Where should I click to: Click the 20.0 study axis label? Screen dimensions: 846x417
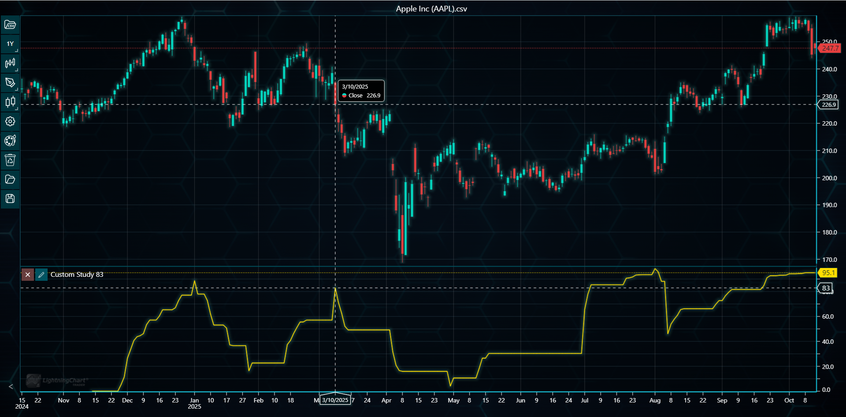click(827, 367)
